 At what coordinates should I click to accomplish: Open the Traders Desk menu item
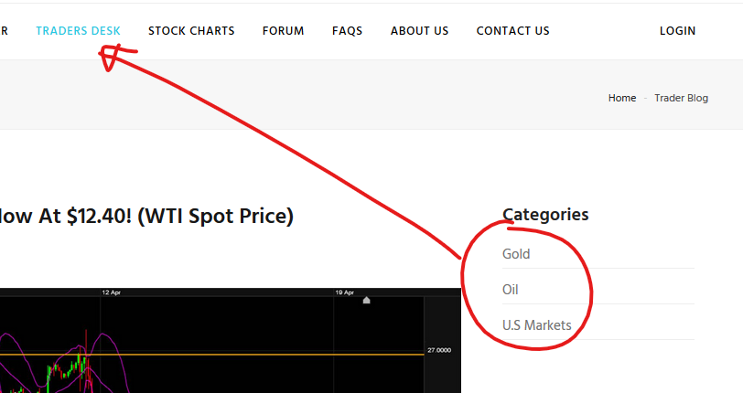[78, 31]
